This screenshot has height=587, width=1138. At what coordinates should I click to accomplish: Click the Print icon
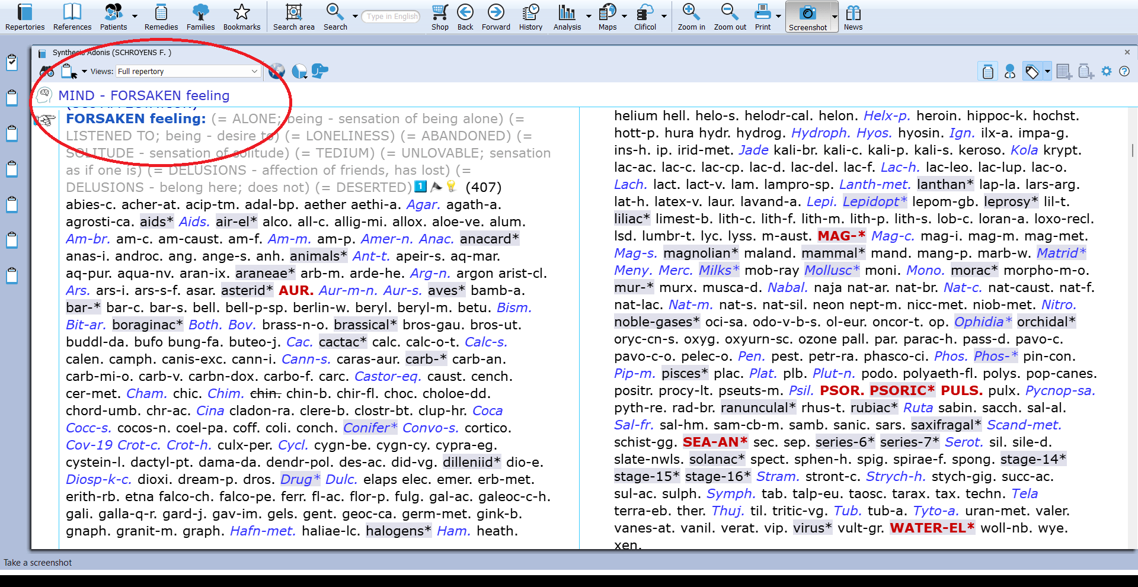click(x=763, y=17)
